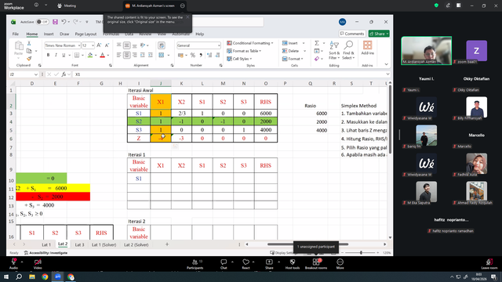Open the Times New Roman font dropdown
The height and width of the screenshot is (282, 502).
pyautogui.click(x=78, y=45)
